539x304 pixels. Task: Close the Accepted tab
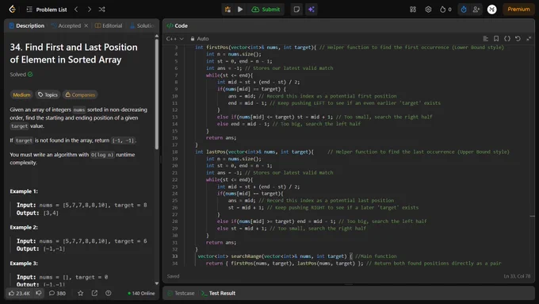[x=86, y=26]
